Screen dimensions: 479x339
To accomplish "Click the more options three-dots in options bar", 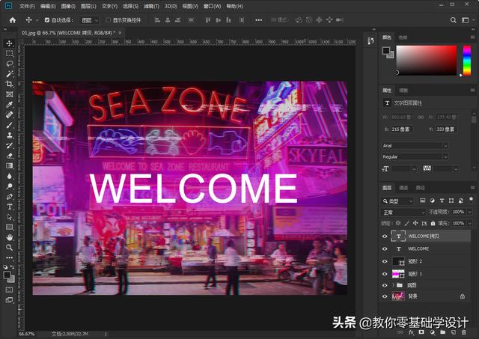I will [259, 20].
